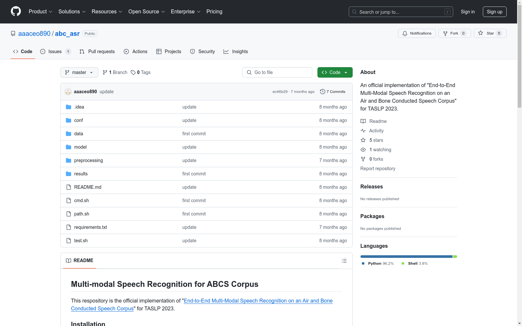Open the master branch dropdown
The image size is (522, 326).
pyautogui.click(x=79, y=72)
